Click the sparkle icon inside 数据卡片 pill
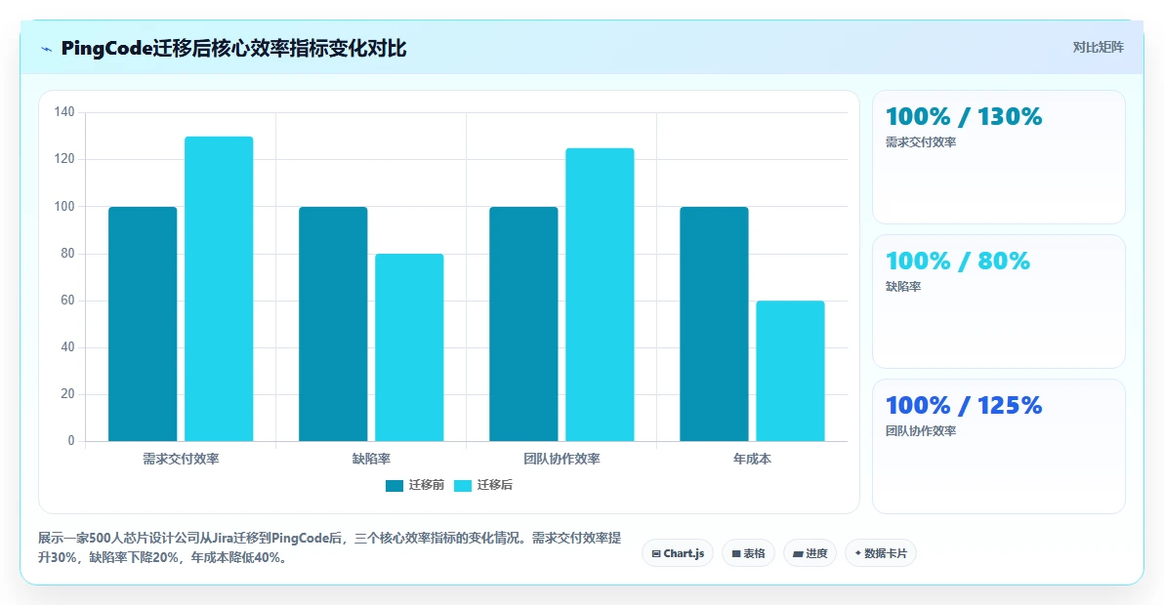1164x605 pixels. tap(858, 553)
